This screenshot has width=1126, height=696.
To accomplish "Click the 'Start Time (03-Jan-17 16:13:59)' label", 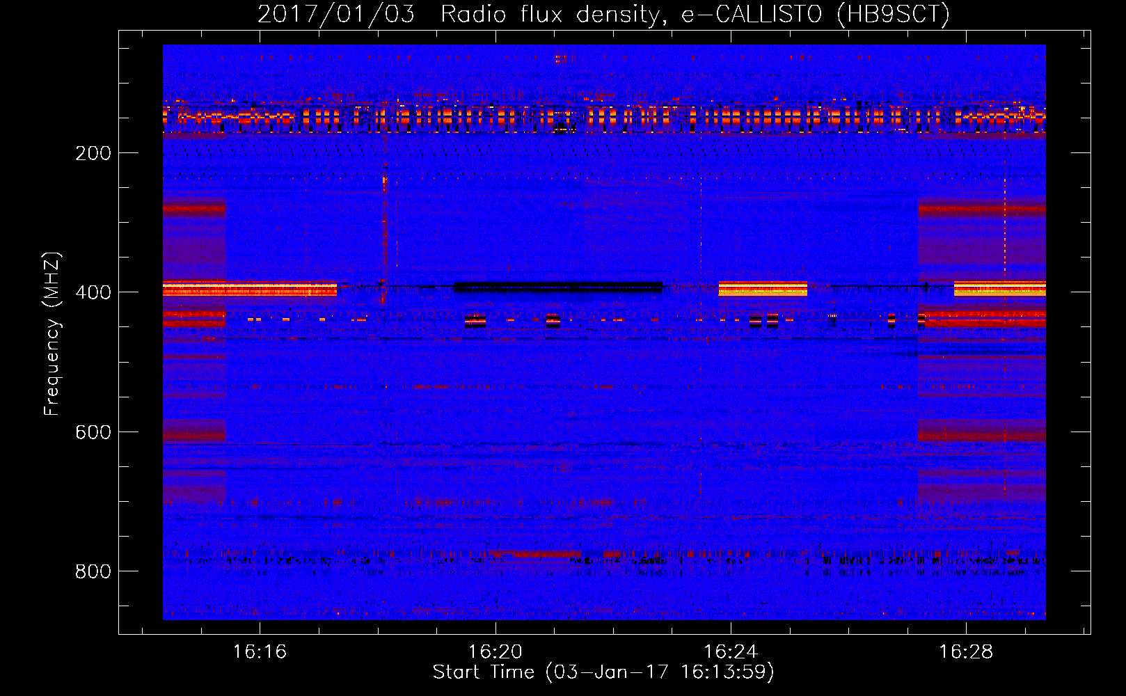I will point(603,672).
